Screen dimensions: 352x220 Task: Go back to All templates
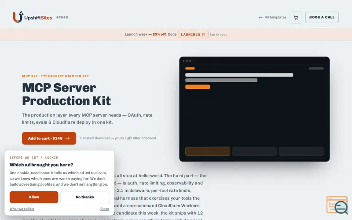[272, 17]
